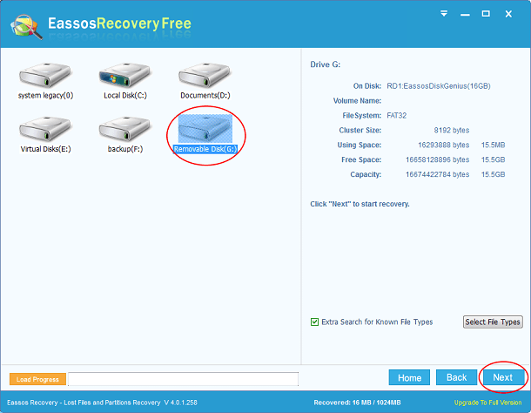Choose the Documents(D:) drive icon
This screenshot has height=413, width=531.
(x=205, y=75)
